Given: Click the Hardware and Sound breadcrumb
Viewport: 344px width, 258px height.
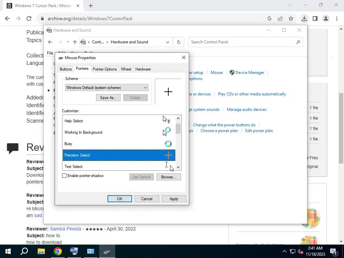Looking at the screenshot, I should point(129,42).
